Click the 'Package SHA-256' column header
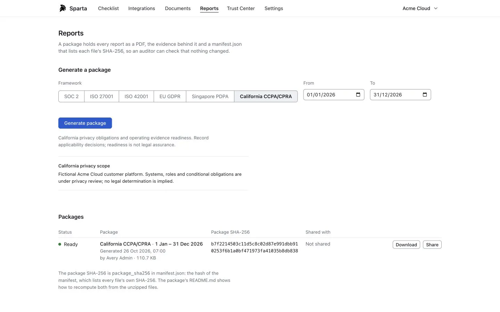Image resolution: width=500 pixels, height=312 pixels. [x=230, y=232]
